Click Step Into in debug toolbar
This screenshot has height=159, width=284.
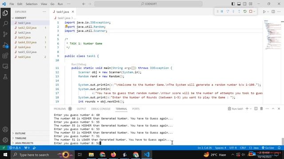click(233, 11)
